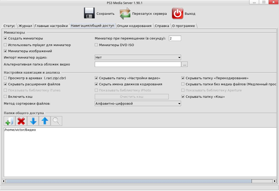The image size is (279, 191).
Task: Open Метод сортировки файлов dropdown
Action: click(x=138, y=103)
